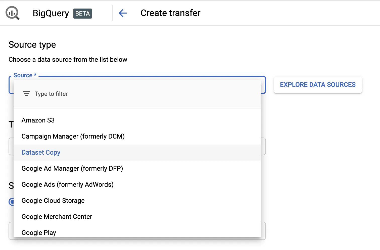Click the BETA badge
This screenshot has width=380, height=250.
[x=83, y=14]
